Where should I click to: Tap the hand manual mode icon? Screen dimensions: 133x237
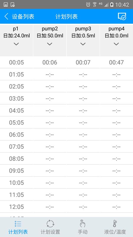(x=82, y=224)
